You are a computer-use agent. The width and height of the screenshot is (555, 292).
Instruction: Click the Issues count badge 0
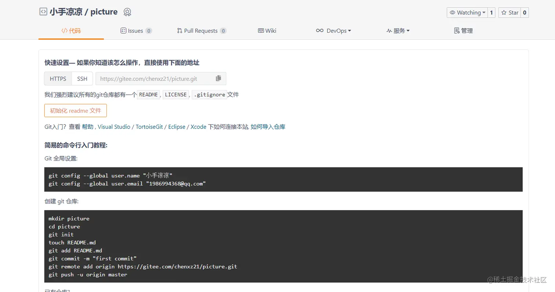click(149, 31)
